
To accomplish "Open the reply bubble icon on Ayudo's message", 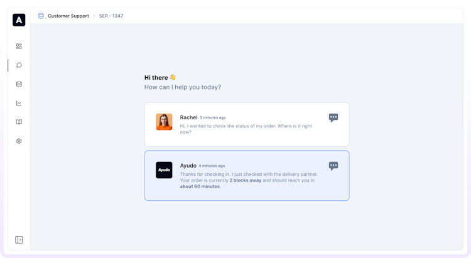I will 333,166.
